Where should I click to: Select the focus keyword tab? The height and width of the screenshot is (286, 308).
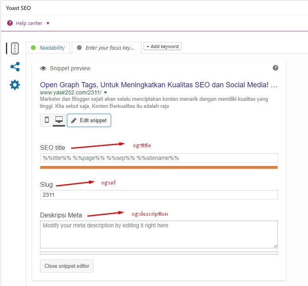107,48
